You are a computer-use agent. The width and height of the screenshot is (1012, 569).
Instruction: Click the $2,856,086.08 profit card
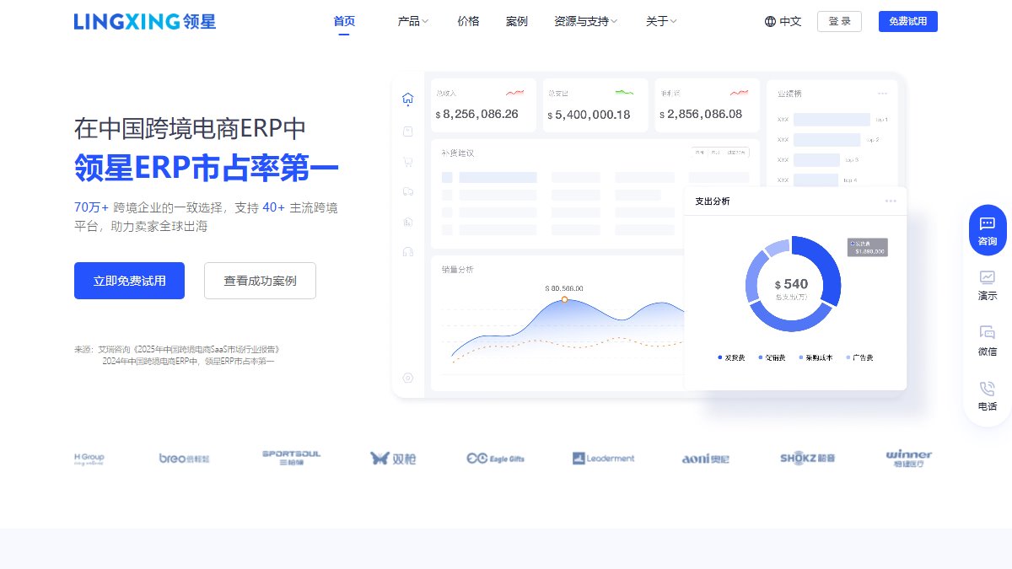click(x=707, y=105)
